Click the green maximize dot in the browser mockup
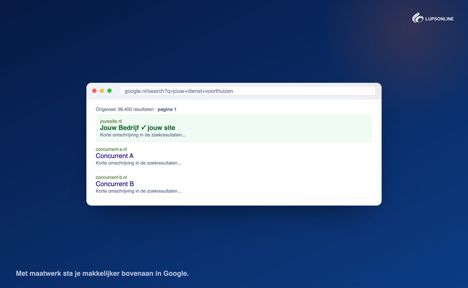Viewport: 468px width, 288px height. pyautogui.click(x=109, y=91)
